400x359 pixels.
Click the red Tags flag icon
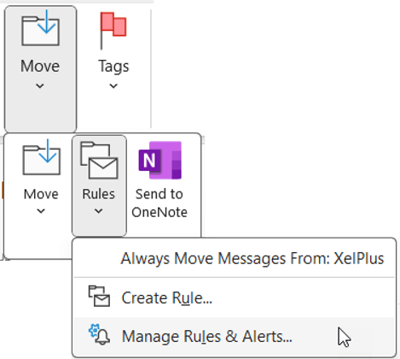coord(113,30)
